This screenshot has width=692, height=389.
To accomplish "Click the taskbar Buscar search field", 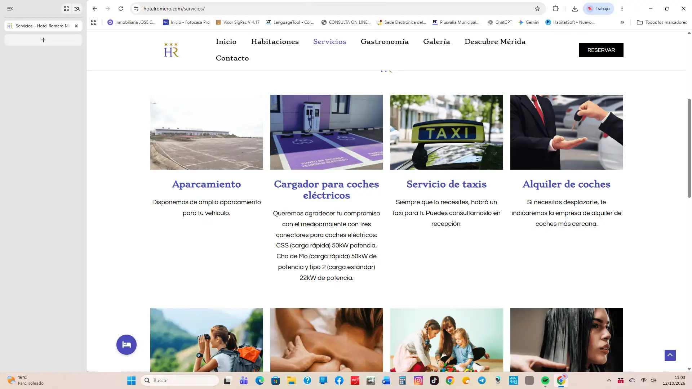I will coord(180,380).
